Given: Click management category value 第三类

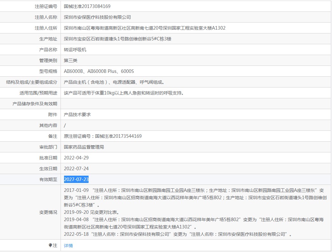Looking at the screenshot, I should point(70,60).
